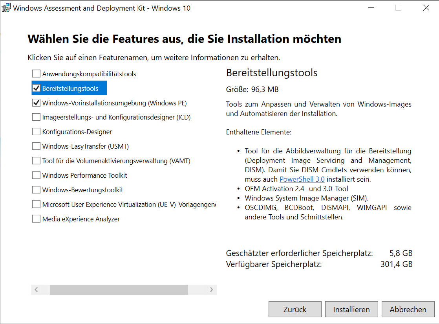Disable Windows-Vorinstallationsumgebung (Windows PE)
This screenshot has height=324, width=439.
coord(36,102)
